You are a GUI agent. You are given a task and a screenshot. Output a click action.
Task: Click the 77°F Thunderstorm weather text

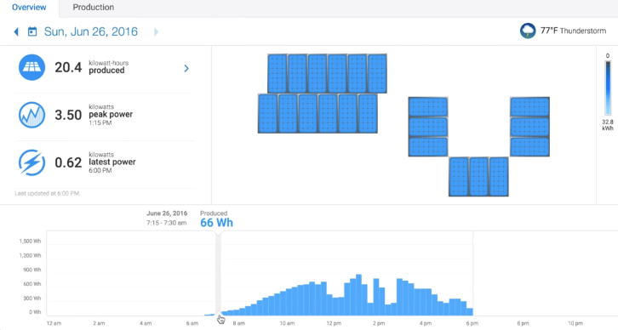573,31
